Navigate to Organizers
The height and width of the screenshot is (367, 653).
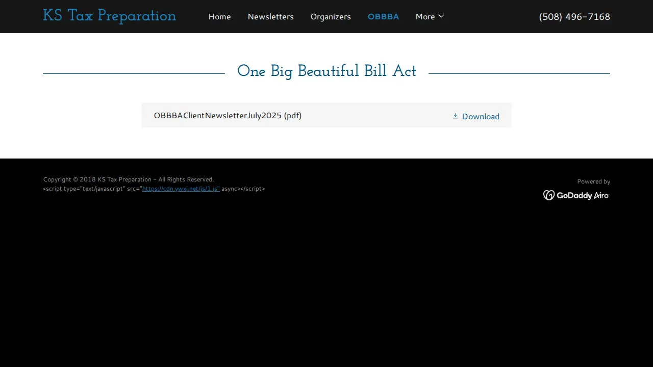[x=331, y=17]
